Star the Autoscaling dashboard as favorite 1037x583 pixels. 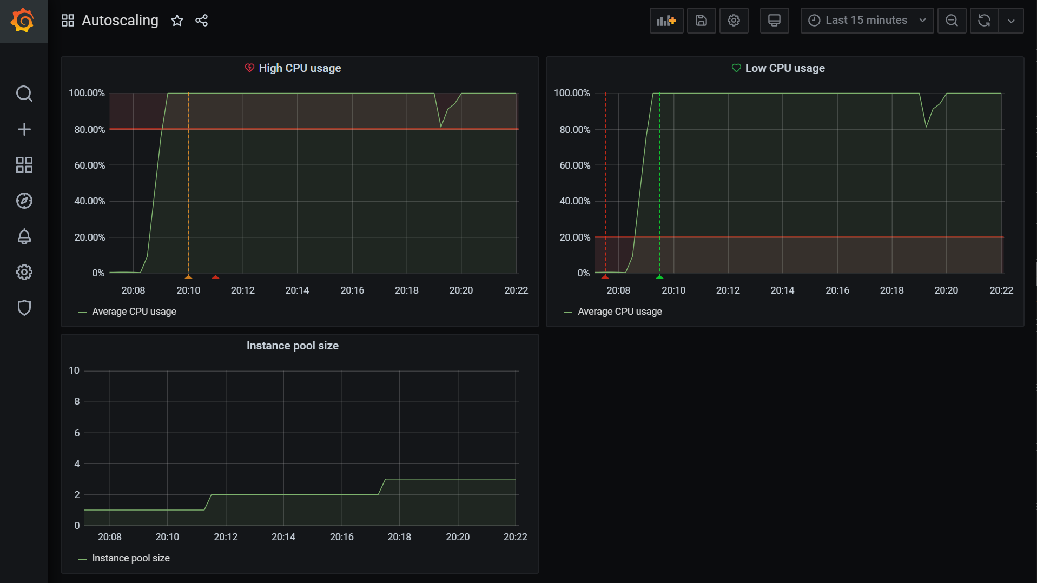[x=177, y=21]
